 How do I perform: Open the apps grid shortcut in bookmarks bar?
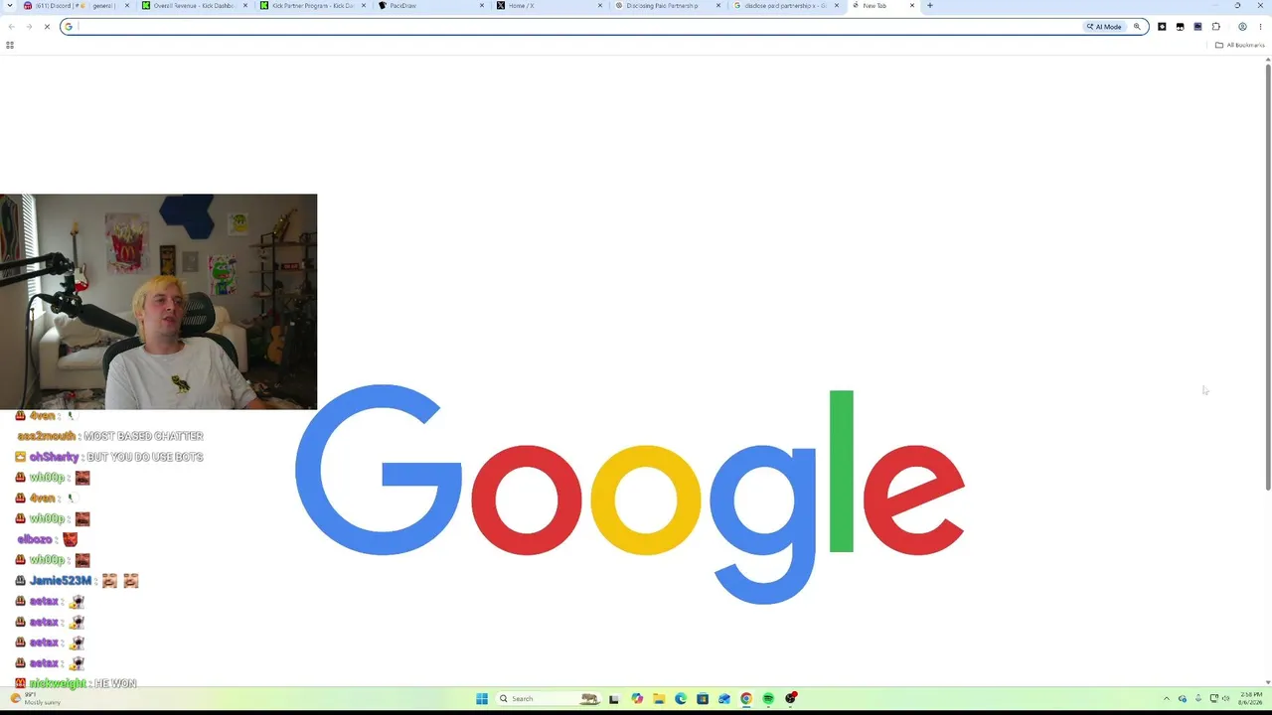click(x=10, y=45)
